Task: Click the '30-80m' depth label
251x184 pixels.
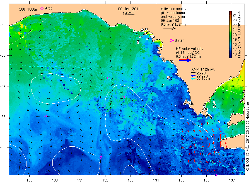Action: (x=202, y=76)
